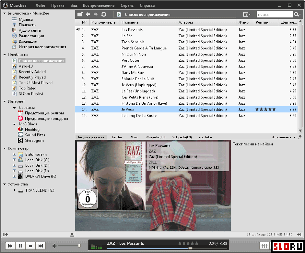305x253 pixels.
Task: Switch to the Фото tab
Action: [x=134, y=137]
